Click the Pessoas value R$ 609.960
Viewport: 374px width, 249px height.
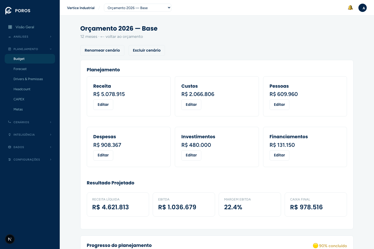tap(284, 94)
